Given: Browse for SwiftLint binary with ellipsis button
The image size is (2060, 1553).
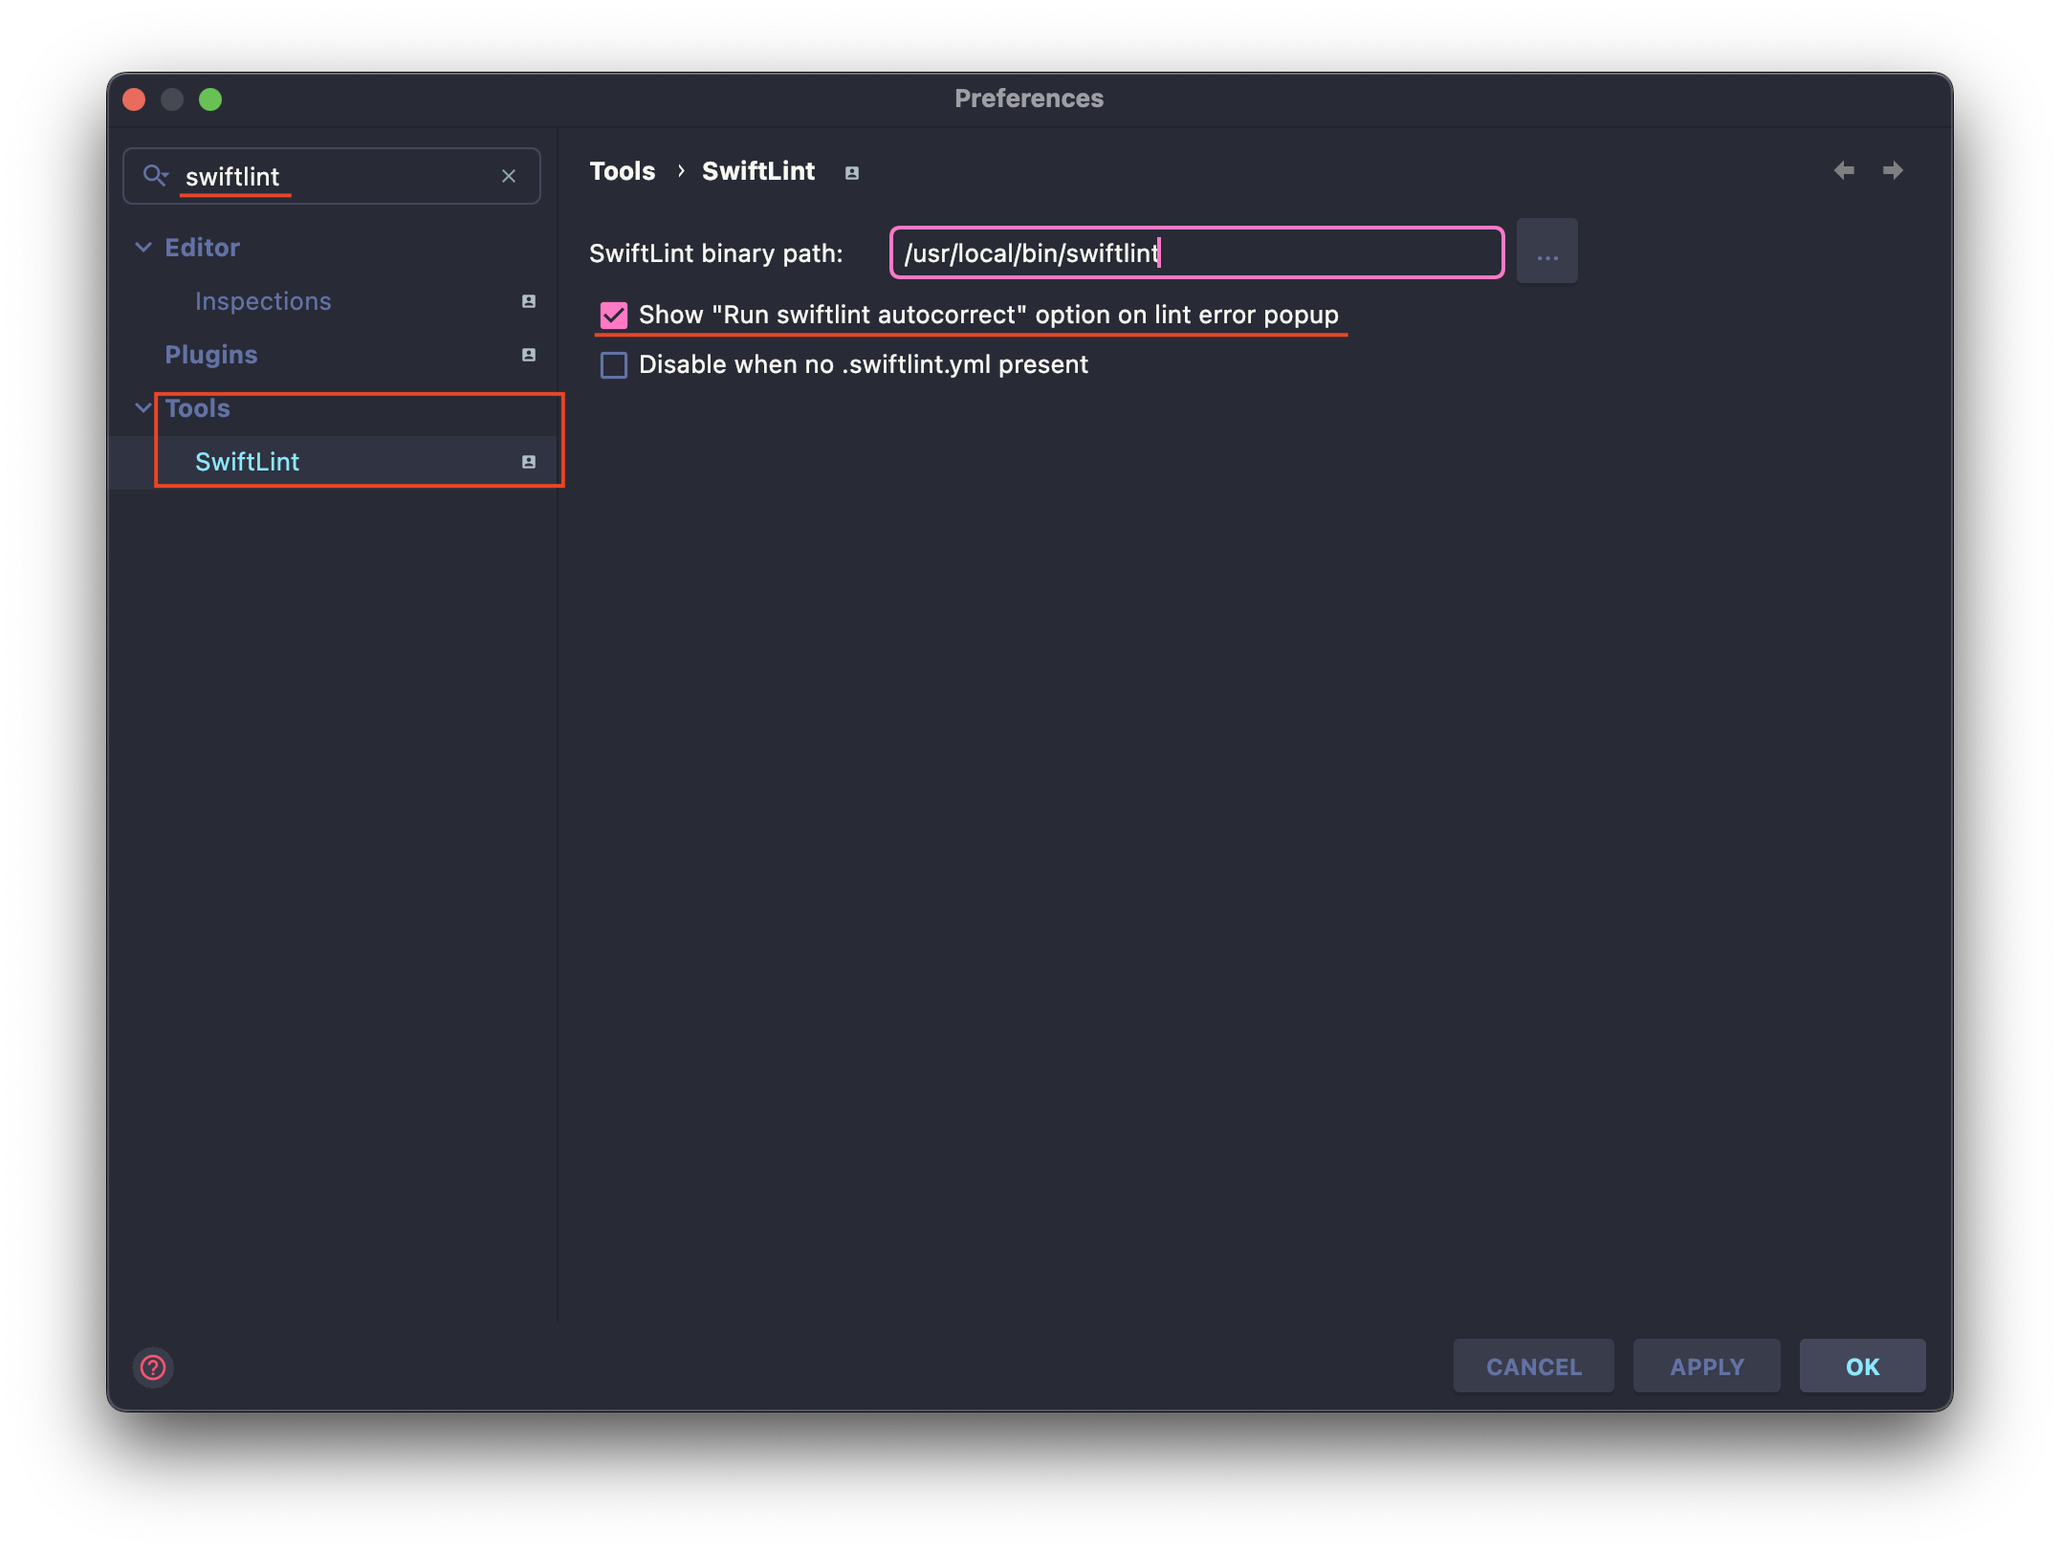Looking at the screenshot, I should click(1547, 252).
